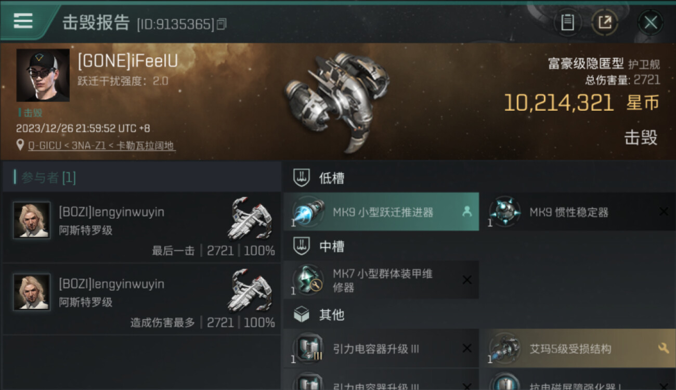
Task: Select the MK9 small warp thruster item
Action: (381, 212)
